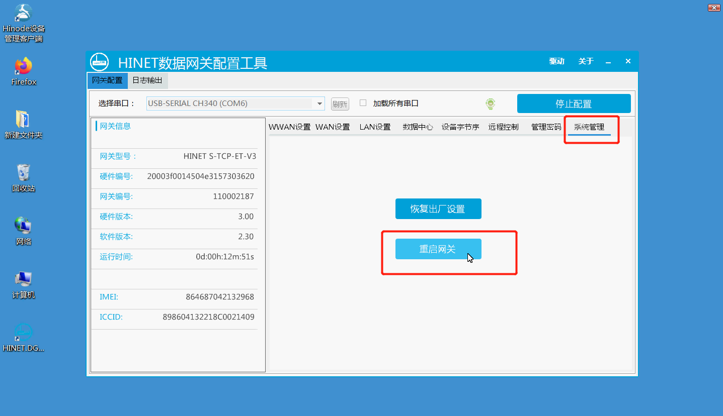Enable the 加载所有串口 checkbox
This screenshot has height=416, width=723.
363,102
